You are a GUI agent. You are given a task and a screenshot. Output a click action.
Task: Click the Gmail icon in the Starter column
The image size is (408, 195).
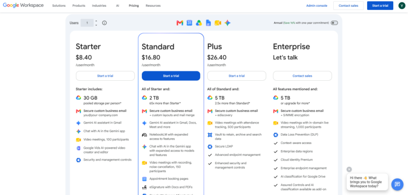[x=78, y=111]
